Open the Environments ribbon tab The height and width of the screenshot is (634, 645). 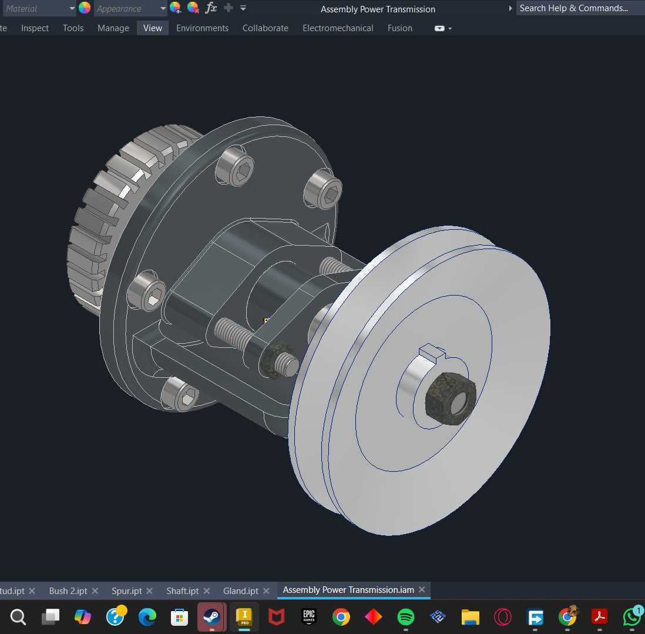(202, 28)
